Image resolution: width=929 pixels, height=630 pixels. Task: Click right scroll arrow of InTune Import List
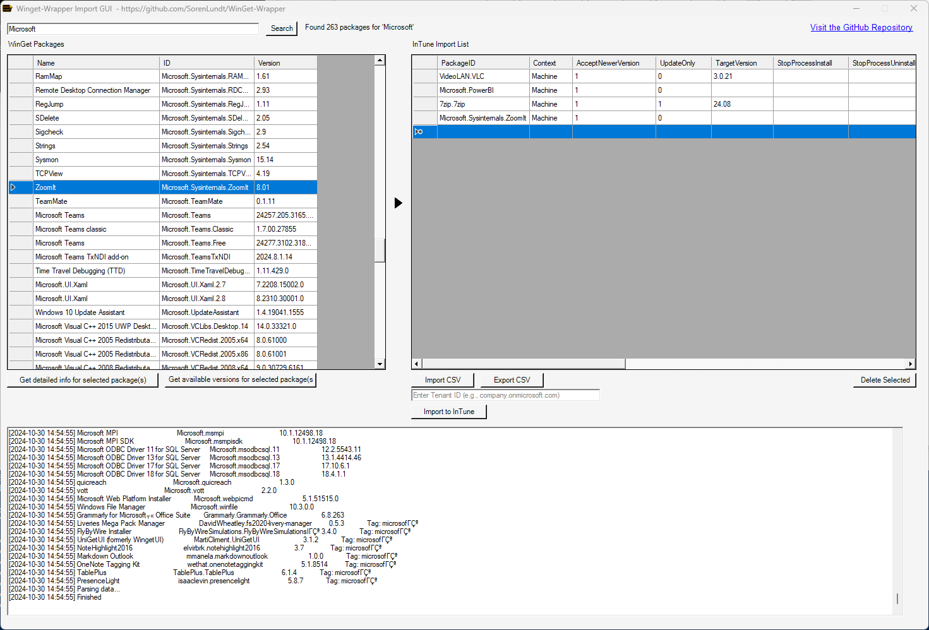pyautogui.click(x=910, y=364)
